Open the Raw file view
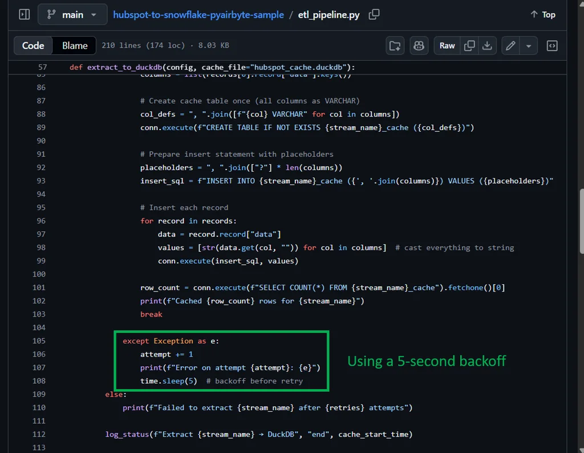 [447, 46]
